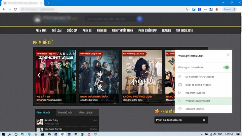Show previous slide with left carousel arrow
Viewport: 242px width, 136px height.
[x=39, y=75]
